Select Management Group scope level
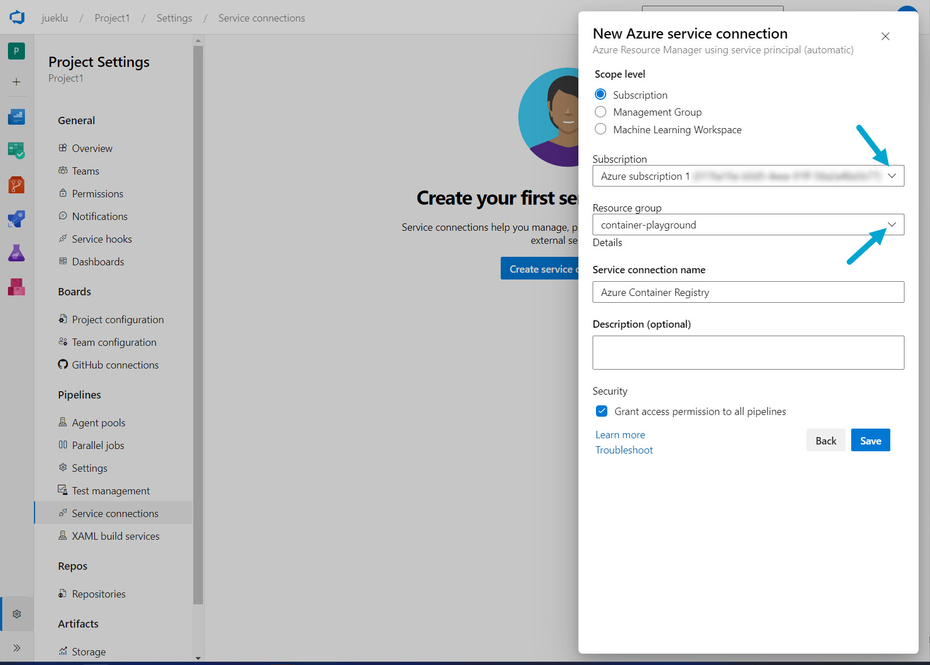 (601, 112)
